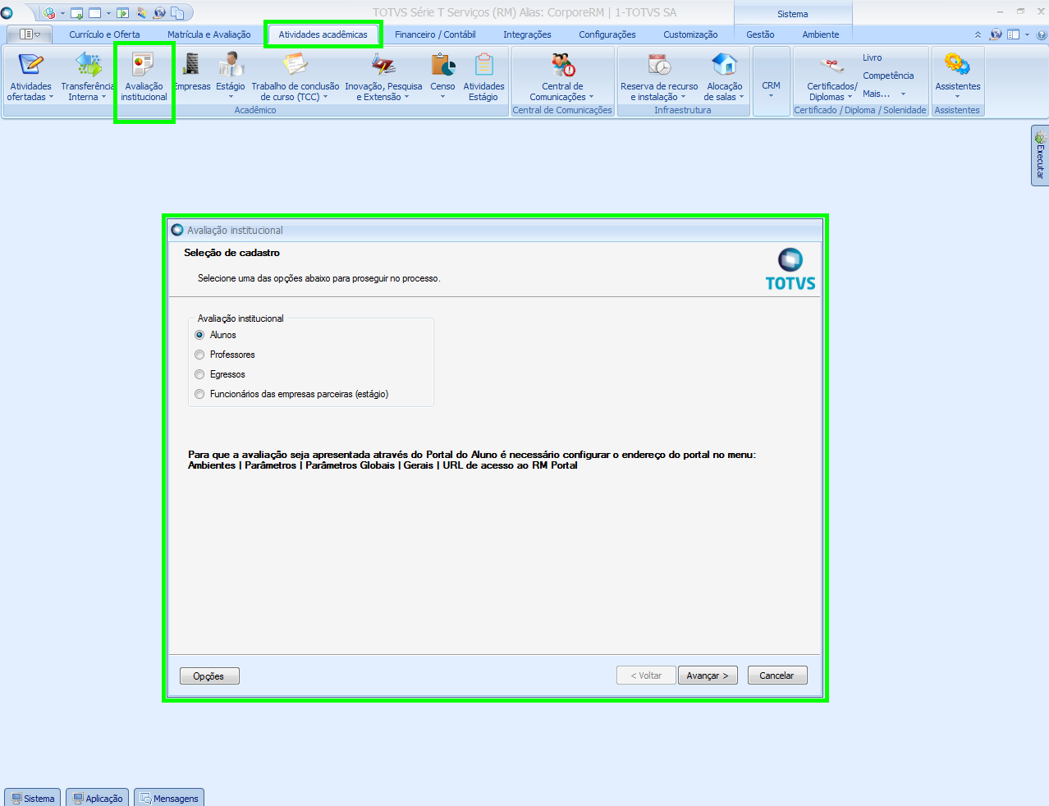
Task: Open the Aplicação tab in the bottom bar
Action: (x=98, y=798)
